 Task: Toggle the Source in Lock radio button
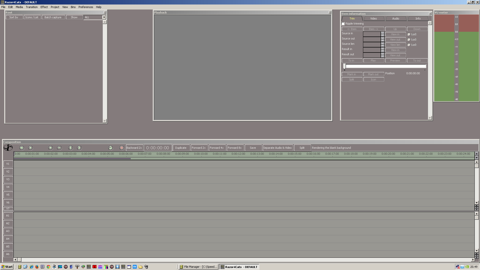pyautogui.click(x=409, y=34)
